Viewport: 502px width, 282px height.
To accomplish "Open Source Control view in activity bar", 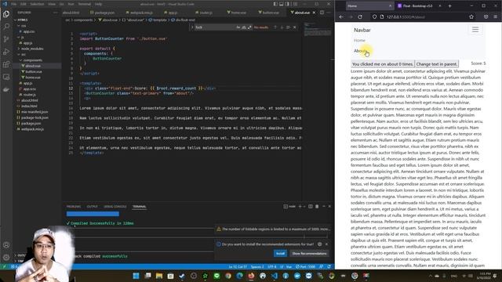I will click(x=6, y=39).
